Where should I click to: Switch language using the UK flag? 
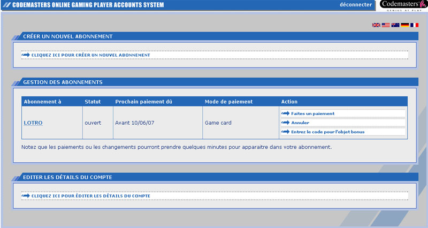pyautogui.click(x=376, y=25)
